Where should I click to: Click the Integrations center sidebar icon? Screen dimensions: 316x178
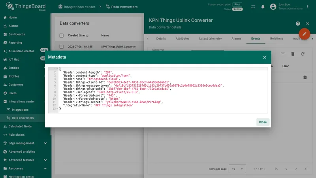pyautogui.click(x=5, y=102)
